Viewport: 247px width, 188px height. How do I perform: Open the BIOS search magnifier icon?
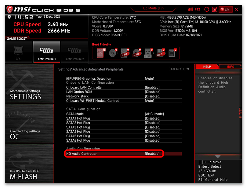[215, 9]
